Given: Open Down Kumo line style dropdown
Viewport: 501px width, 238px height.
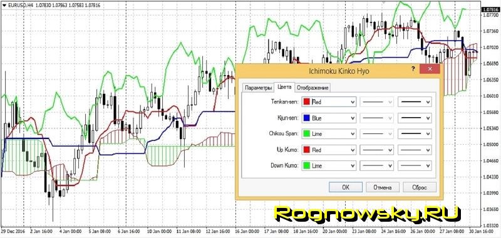Looking at the screenshot, I should coord(377,166).
